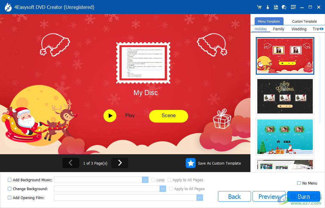Go to the next menu page with the arrow
The height and width of the screenshot is (208, 325).
tap(120, 163)
